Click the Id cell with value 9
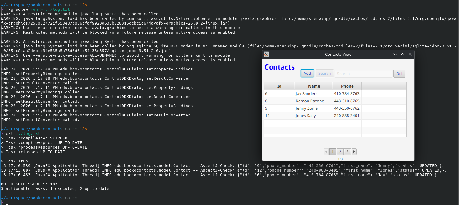The image size is (459, 205). click(x=279, y=108)
